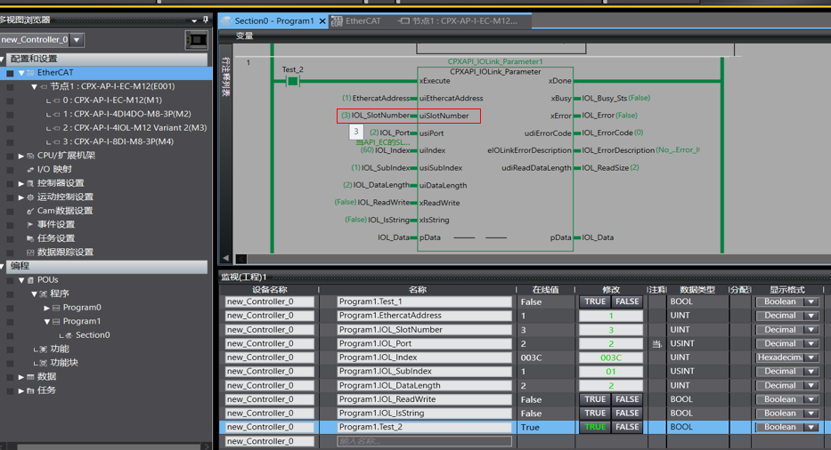Set Program1.IOL_ReadWrite to TRUE
Image resolution: width=831 pixels, height=450 pixels.
(x=595, y=399)
